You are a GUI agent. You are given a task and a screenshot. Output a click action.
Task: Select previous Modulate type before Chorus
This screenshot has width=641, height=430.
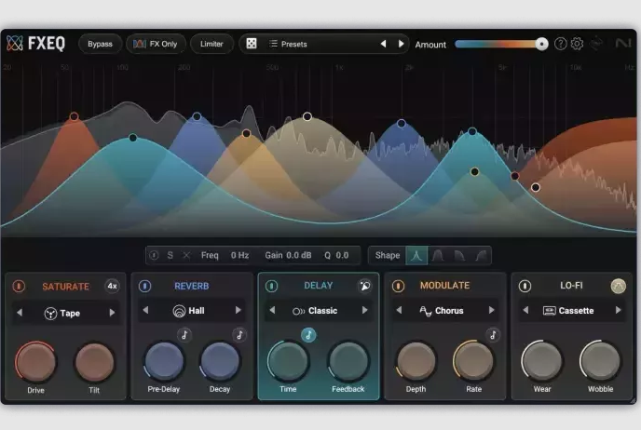point(399,310)
